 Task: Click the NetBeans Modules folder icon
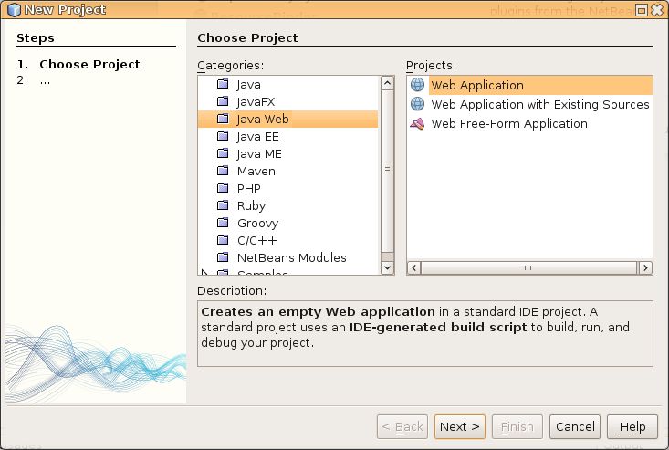pyautogui.click(x=223, y=257)
